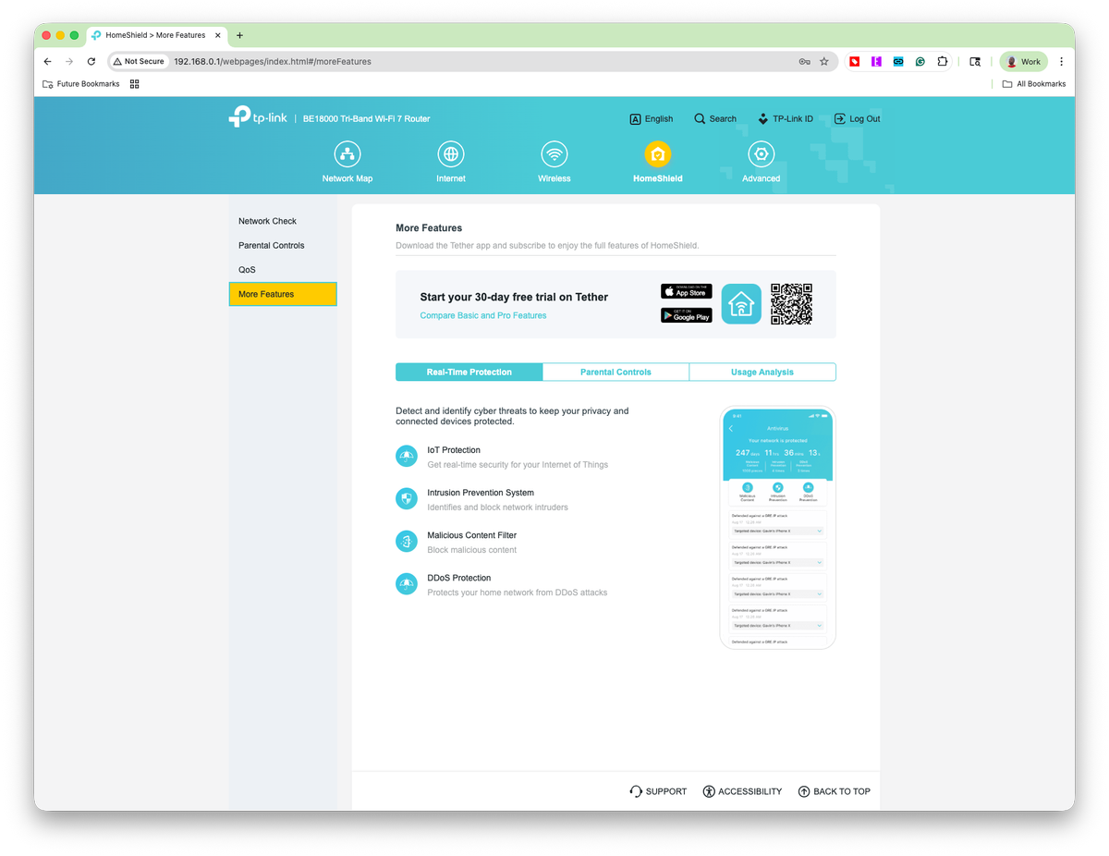The image size is (1109, 856).
Task: Click the Tether QR code
Action: tap(792, 304)
